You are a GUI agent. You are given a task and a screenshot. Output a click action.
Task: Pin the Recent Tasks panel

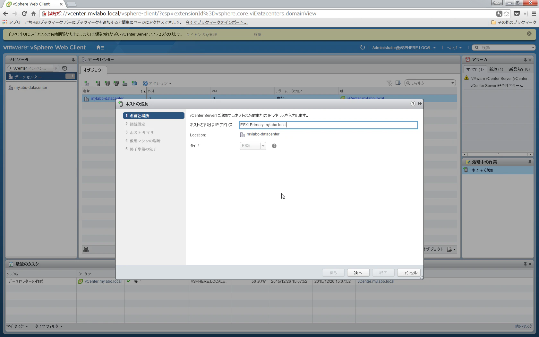click(525, 264)
